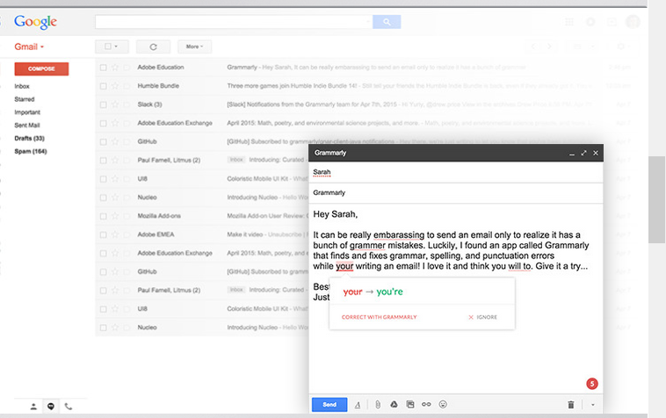Check the Slack (3) email checkbox
The height and width of the screenshot is (418, 666).
[x=103, y=104]
